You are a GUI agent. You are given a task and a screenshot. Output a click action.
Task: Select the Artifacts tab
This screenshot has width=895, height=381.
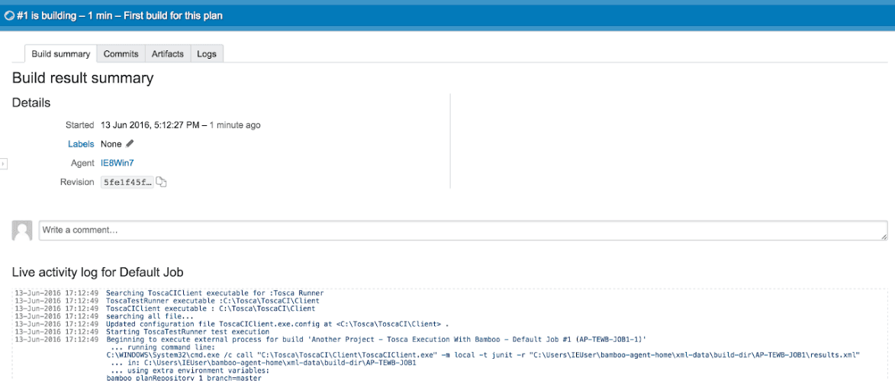[167, 54]
